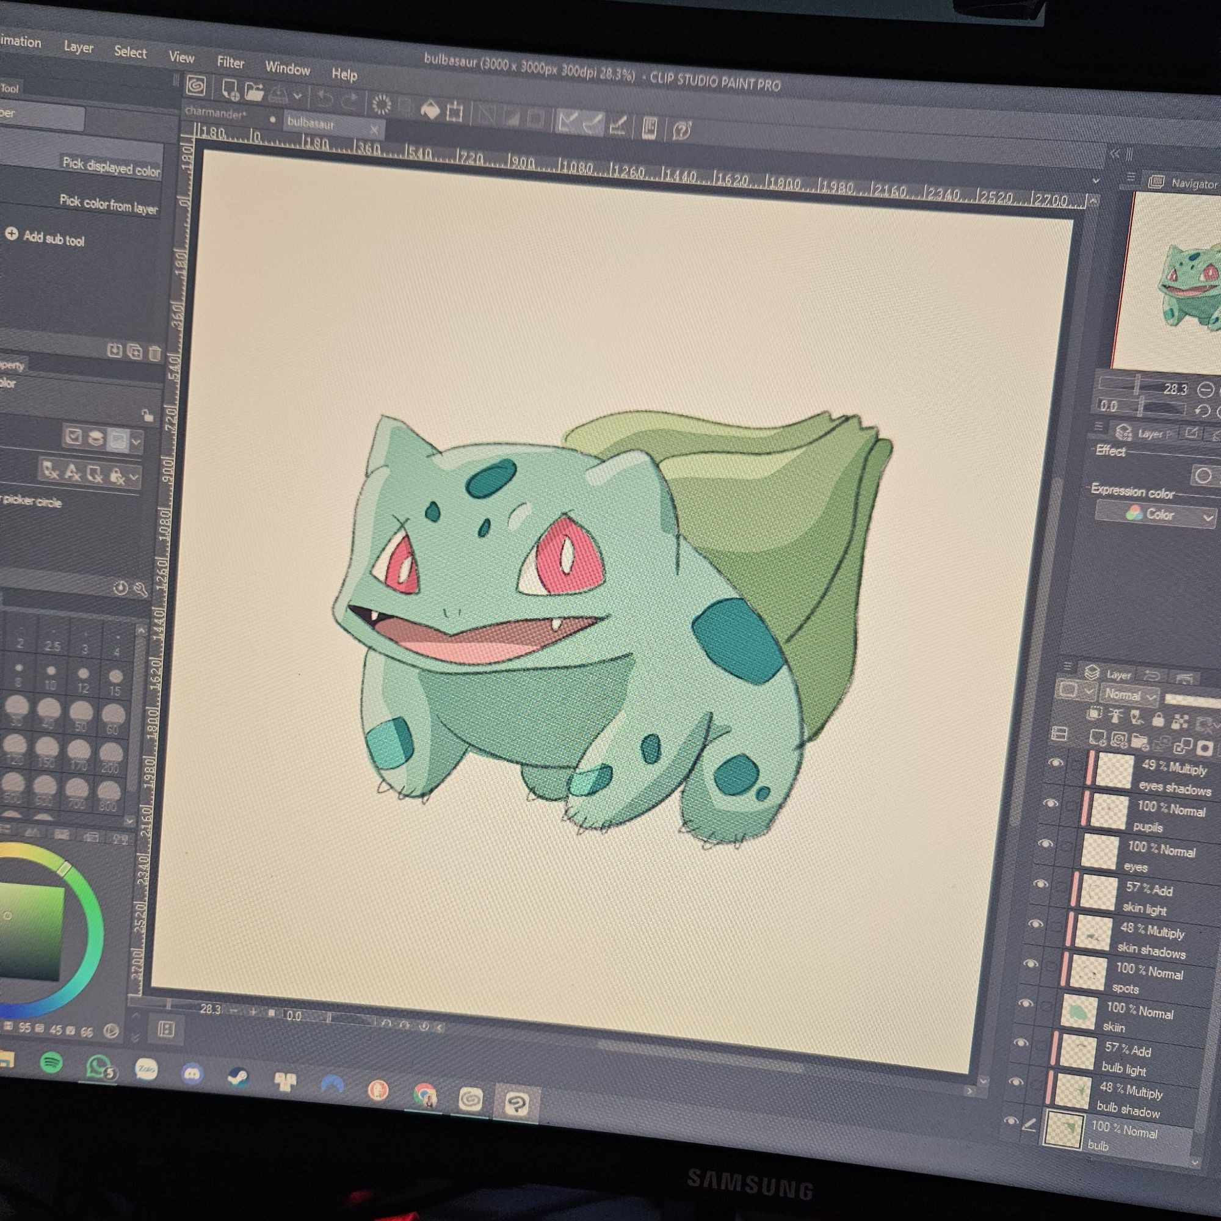Click the Fill paint bucket icon

(430, 109)
